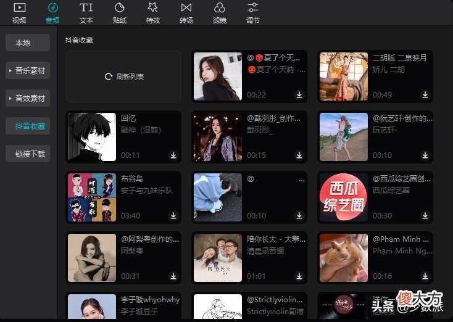Click the 01:01 duration label
Image resolution: width=453 pixels, height=322 pixels.
point(256,276)
